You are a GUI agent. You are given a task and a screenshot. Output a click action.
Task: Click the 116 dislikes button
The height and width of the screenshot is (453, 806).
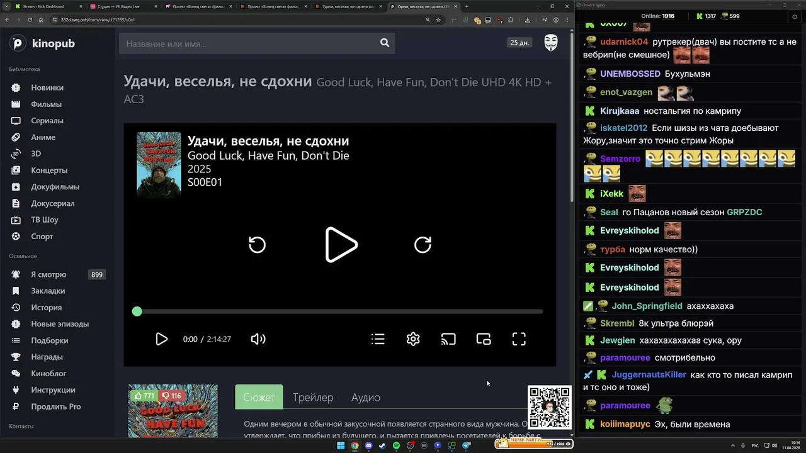point(171,396)
